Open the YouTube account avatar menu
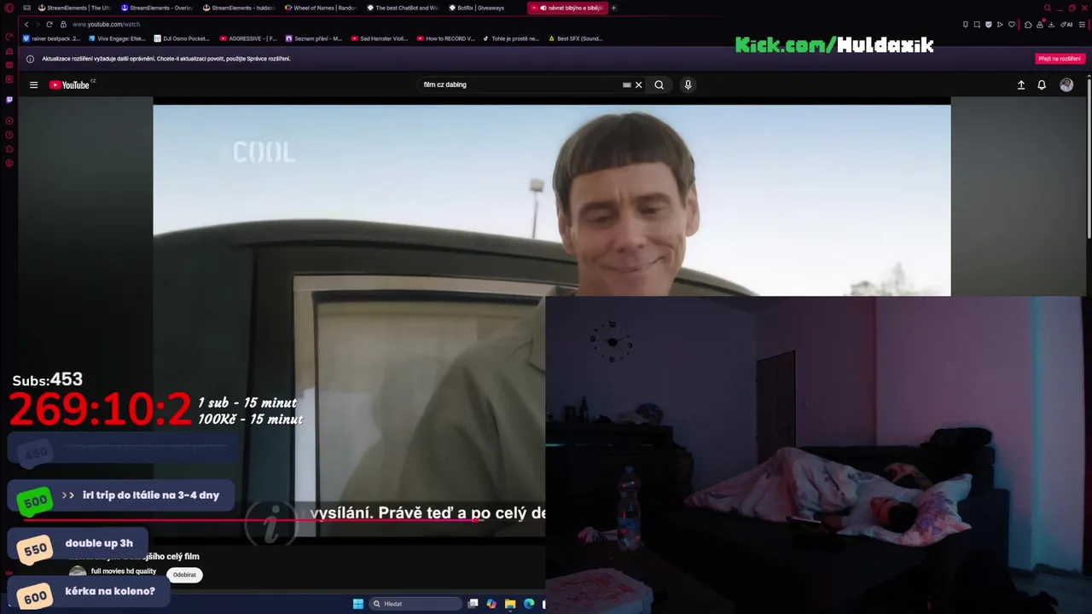1092x614 pixels. 1066,84
